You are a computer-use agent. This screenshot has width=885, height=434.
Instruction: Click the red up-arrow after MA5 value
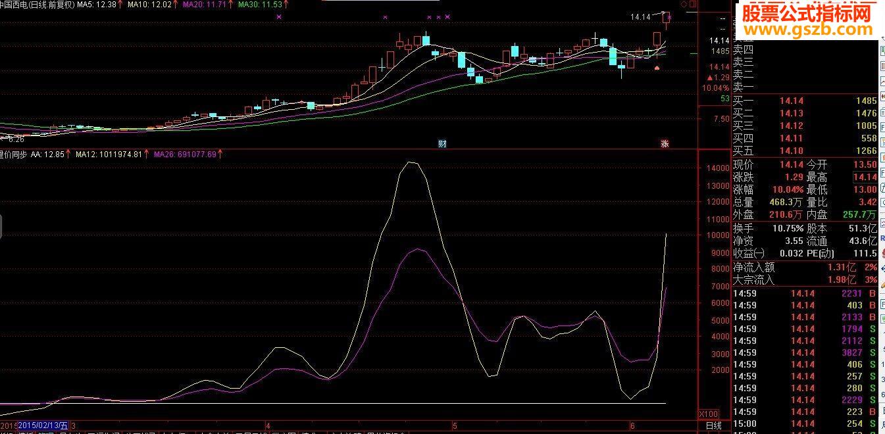tap(120, 5)
